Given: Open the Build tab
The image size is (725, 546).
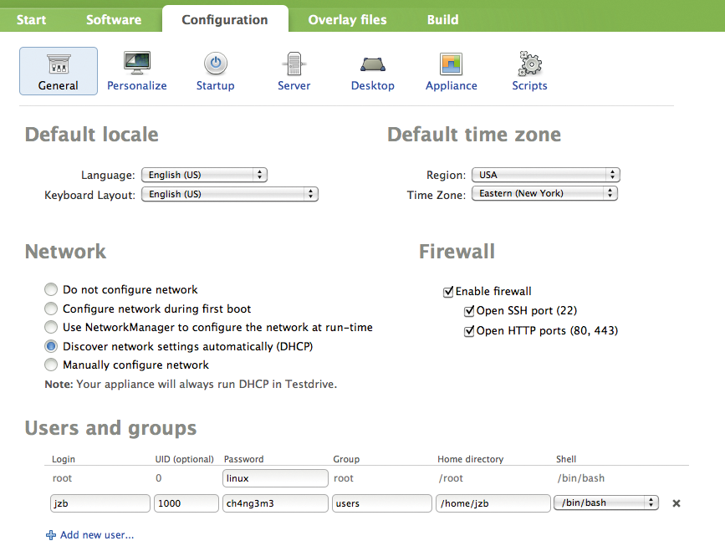Looking at the screenshot, I should click(x=442, y=19).
